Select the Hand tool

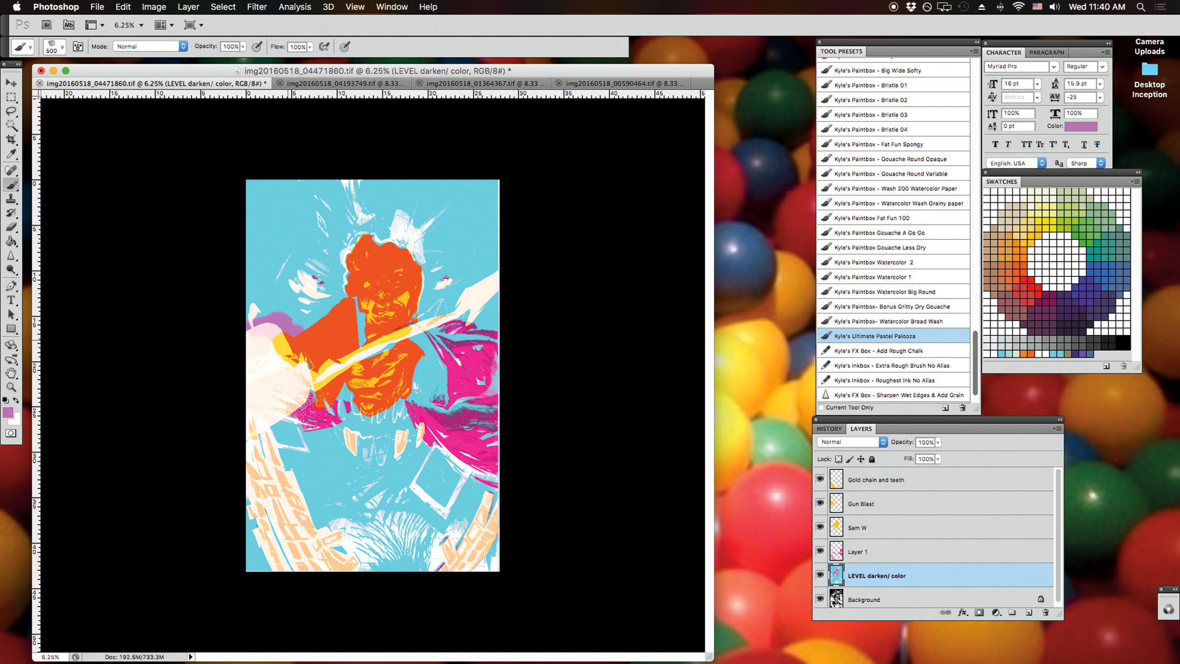click(11, 373)
